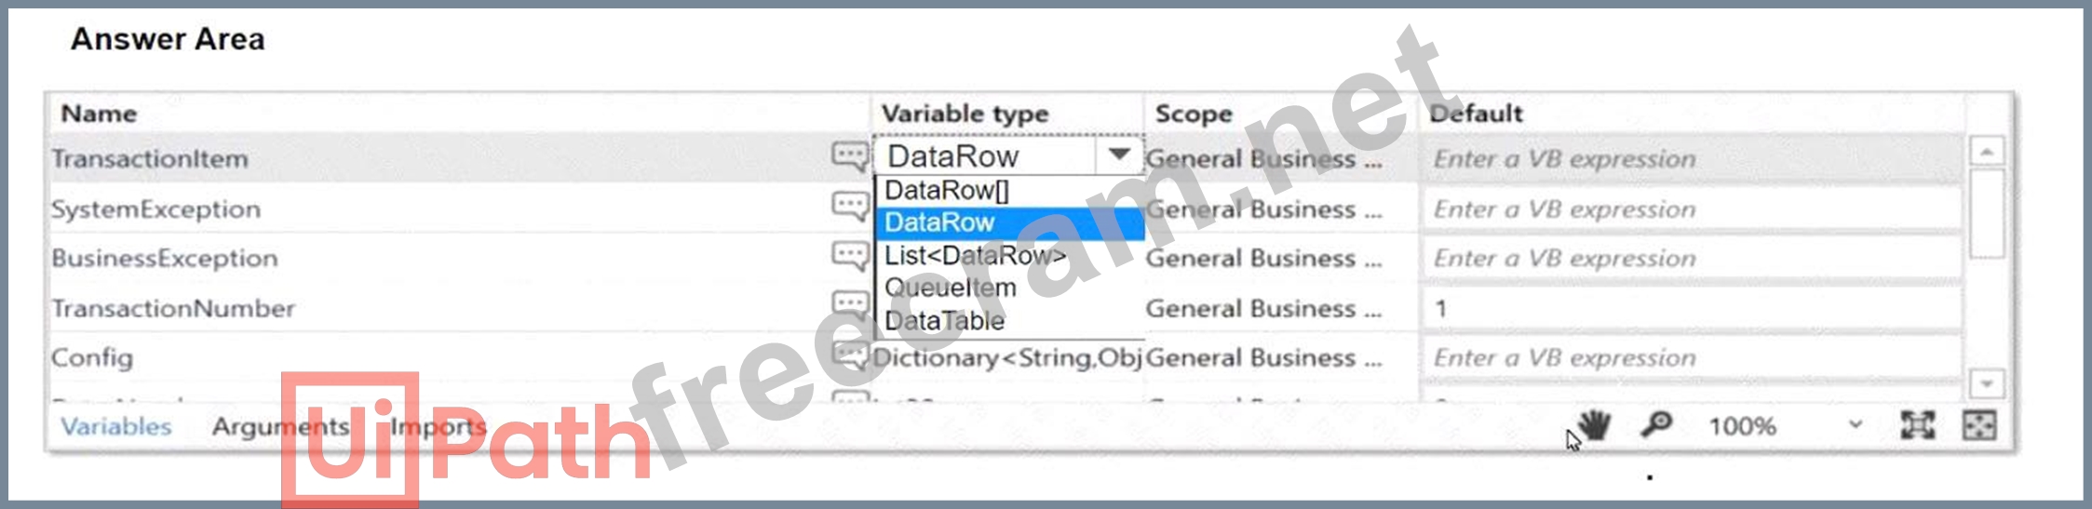The width and height of the screenshot is (2092, 509).
Task: Select List<DataRow> variable type option
Action: pos(975,256)
